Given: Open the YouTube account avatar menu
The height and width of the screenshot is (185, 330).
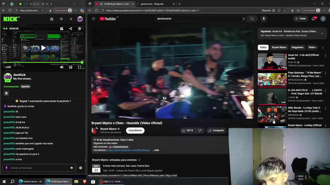Looking at the screenshot, I should 323,18.
